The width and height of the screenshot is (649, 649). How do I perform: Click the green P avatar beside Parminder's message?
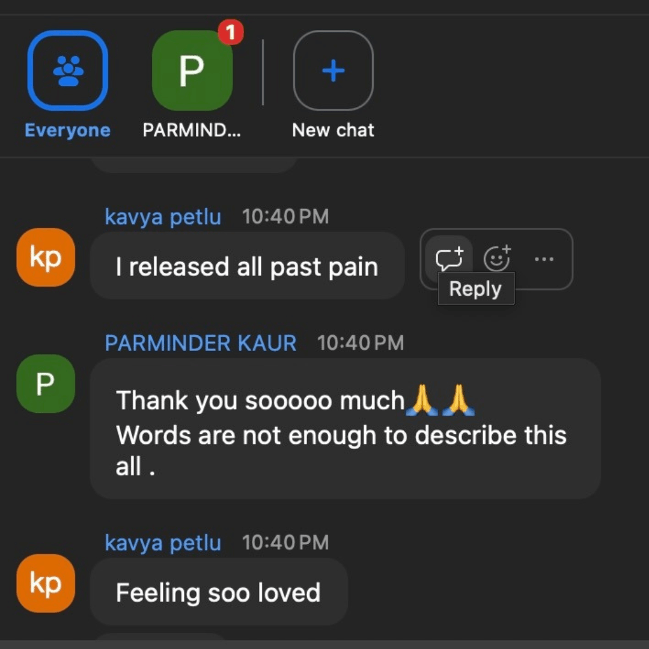click(46, 383)
